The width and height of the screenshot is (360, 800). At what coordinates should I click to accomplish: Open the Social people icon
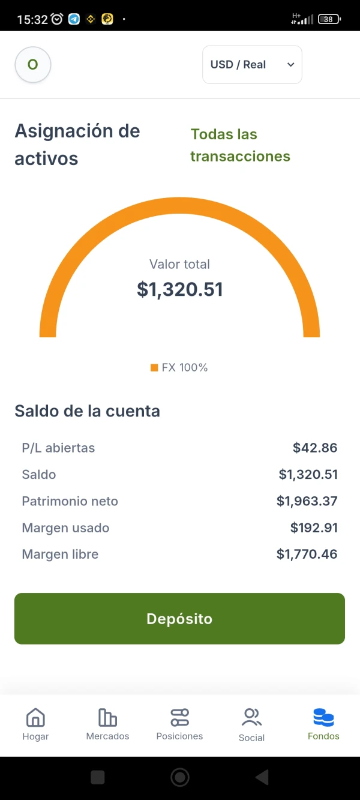coord(251,717)
